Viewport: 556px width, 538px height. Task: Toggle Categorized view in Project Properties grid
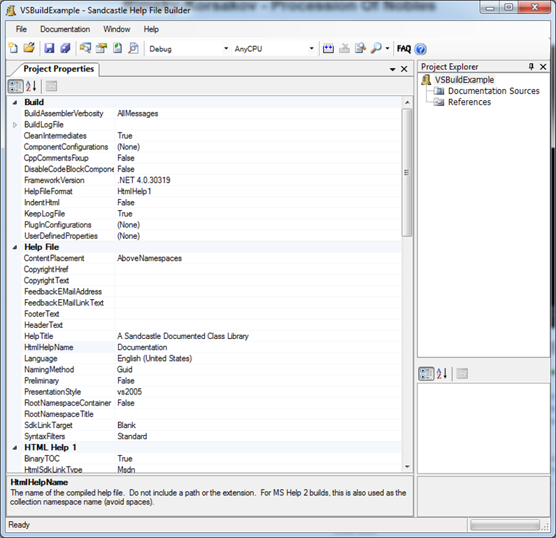tap(15, 86)
